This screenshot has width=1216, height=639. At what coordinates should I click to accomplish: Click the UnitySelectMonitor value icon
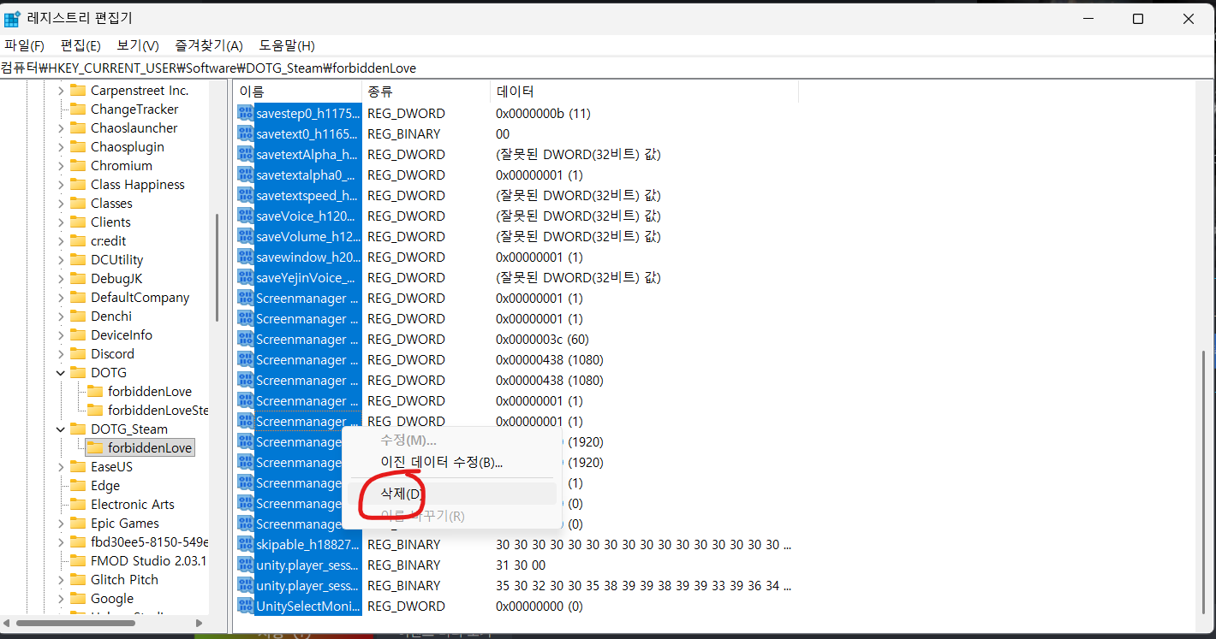click(x=246, y=606)
